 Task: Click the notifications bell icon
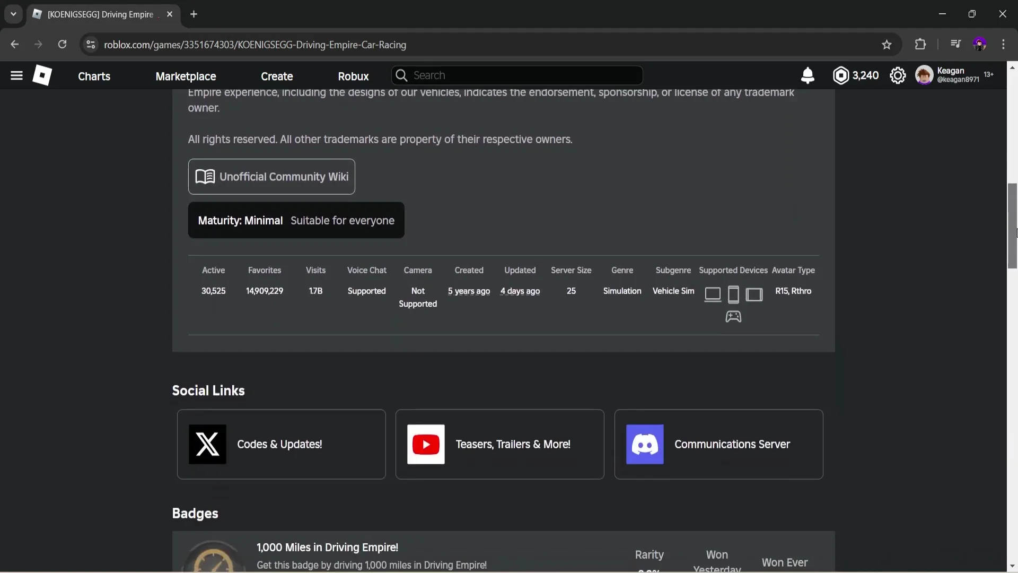click(x=808, y=75)
